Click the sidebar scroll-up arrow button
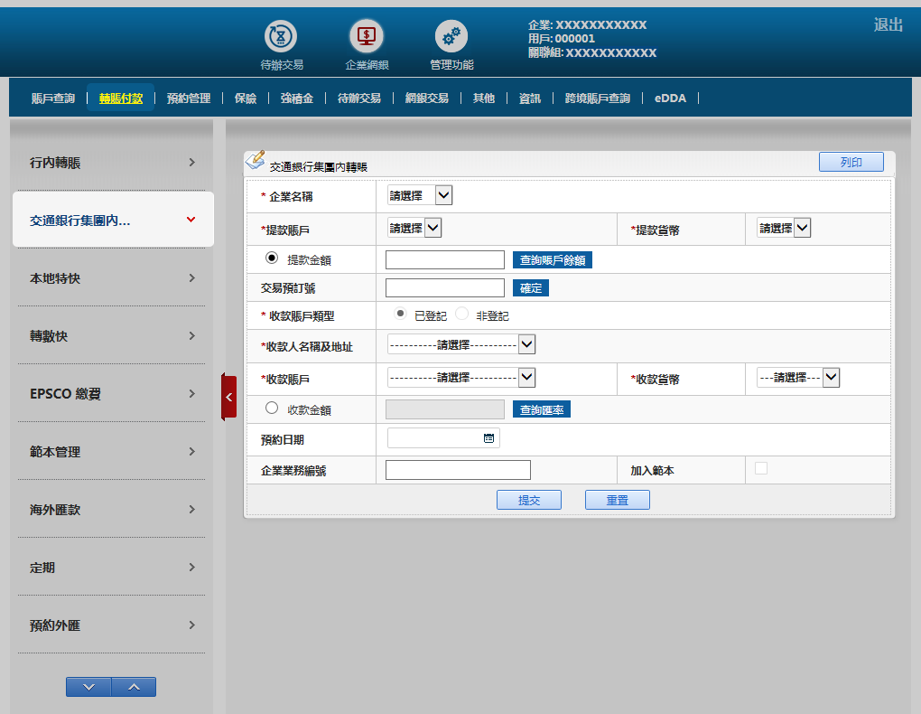Image resolution: width=921 pixels, height=714 pixels. [134, 687]
